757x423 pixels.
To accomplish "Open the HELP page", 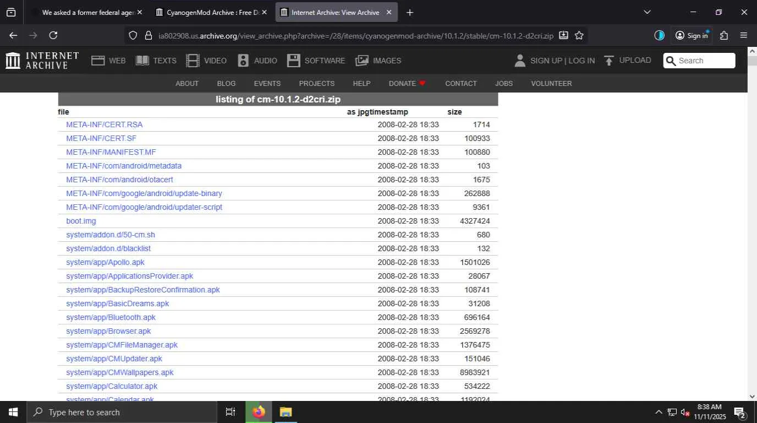I will (361, 83).
